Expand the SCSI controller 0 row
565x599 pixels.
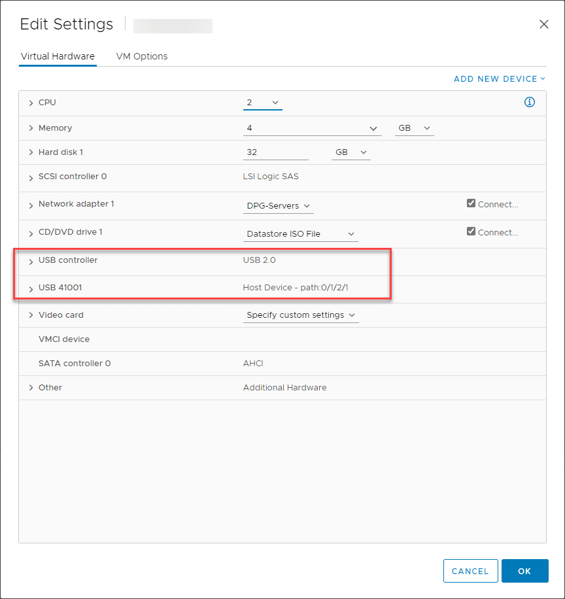coord(31,178)
